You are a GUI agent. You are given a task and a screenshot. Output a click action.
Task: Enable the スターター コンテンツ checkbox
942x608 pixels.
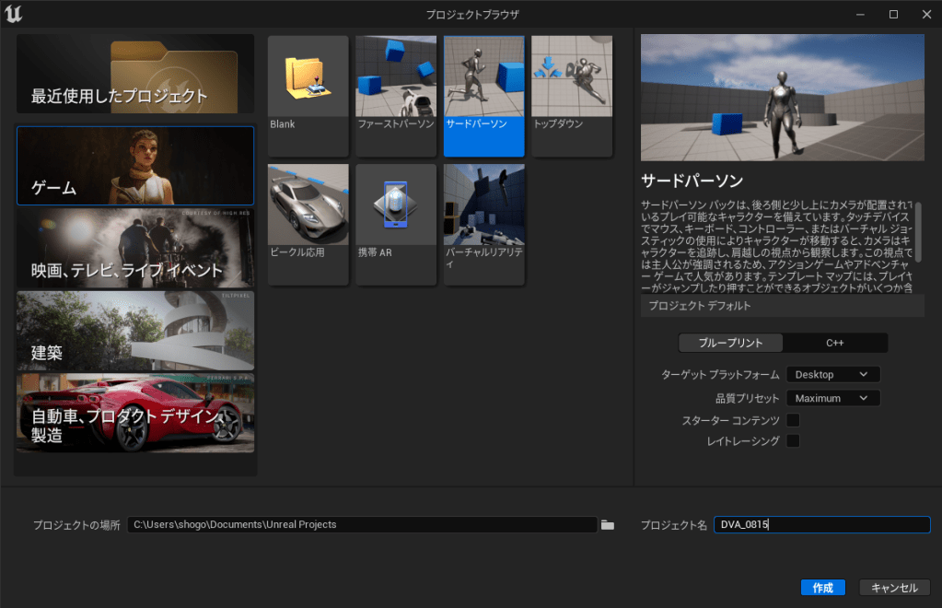(793, 421)
